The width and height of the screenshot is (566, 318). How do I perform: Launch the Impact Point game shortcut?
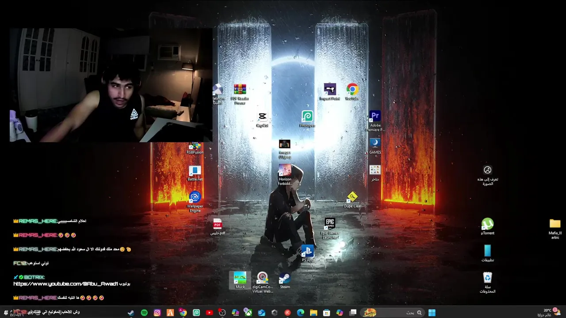click(330, 92)
